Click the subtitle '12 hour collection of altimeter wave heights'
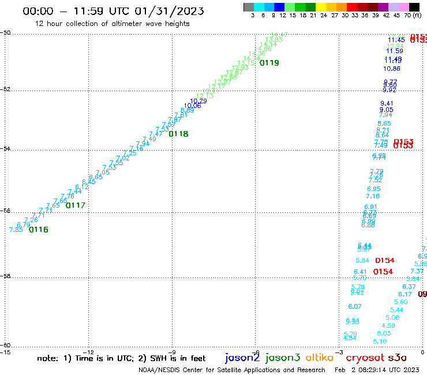 click(112, 24)
